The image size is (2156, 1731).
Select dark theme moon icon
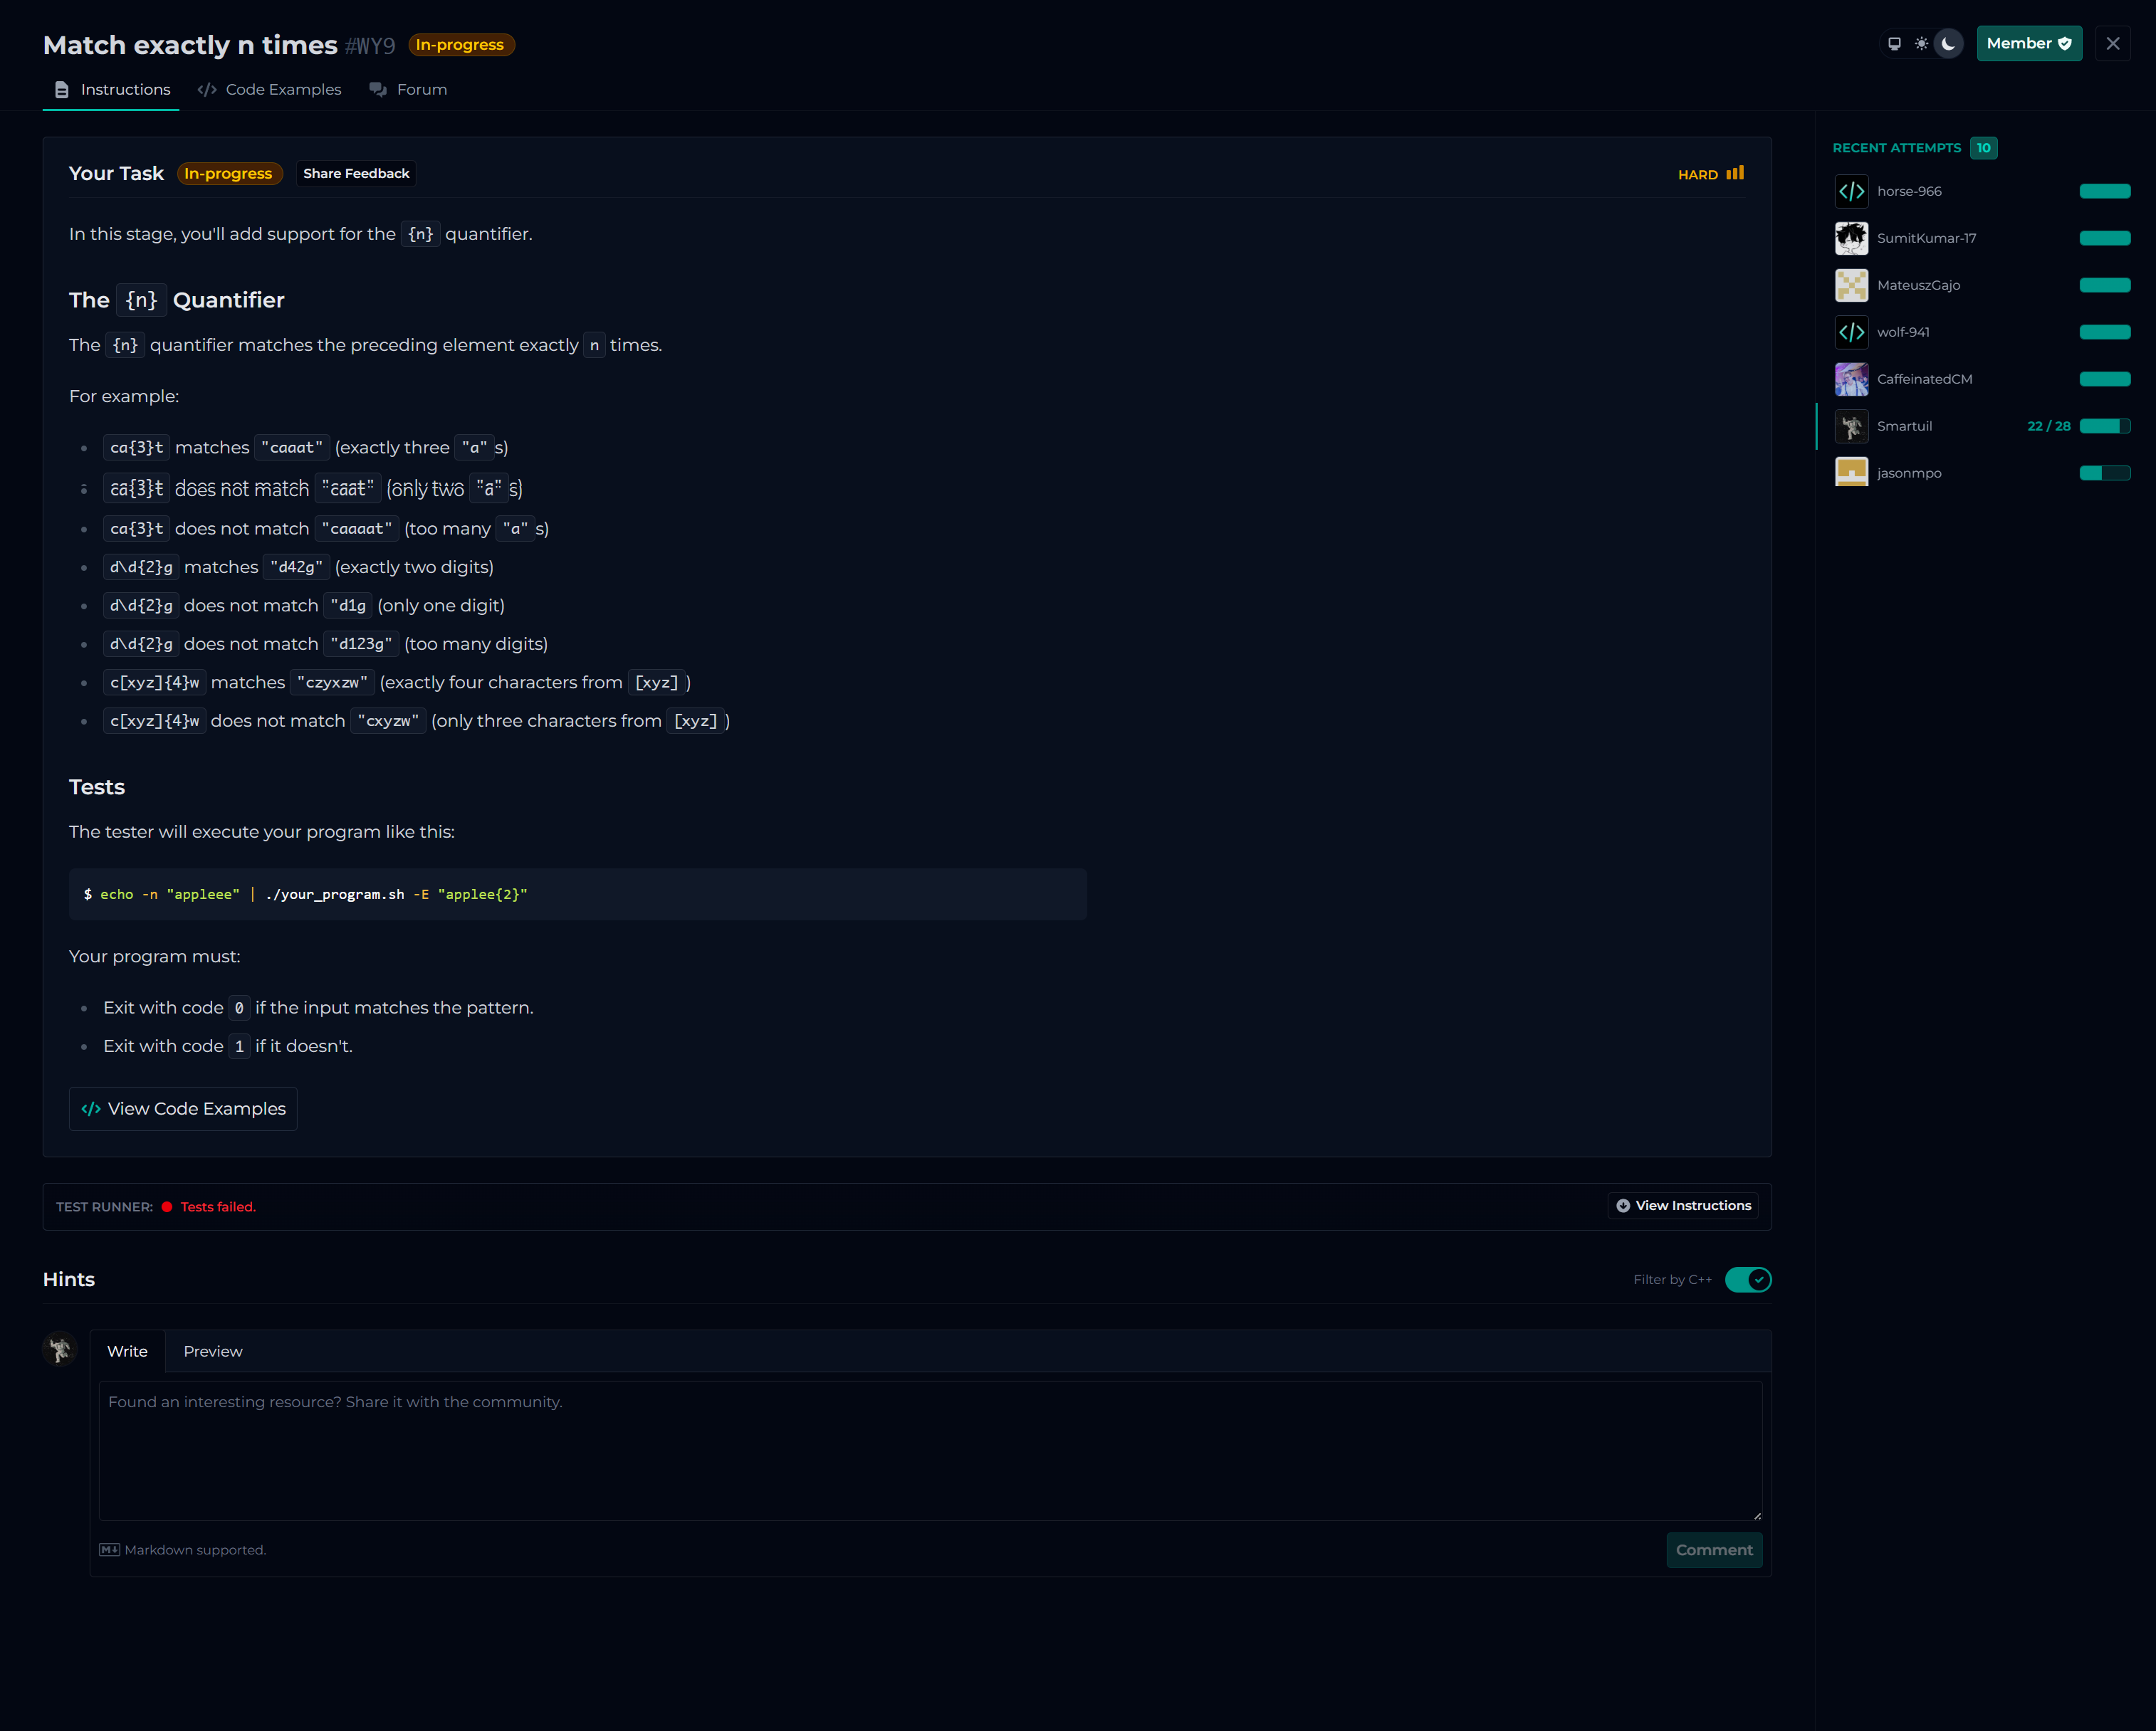1948,44
